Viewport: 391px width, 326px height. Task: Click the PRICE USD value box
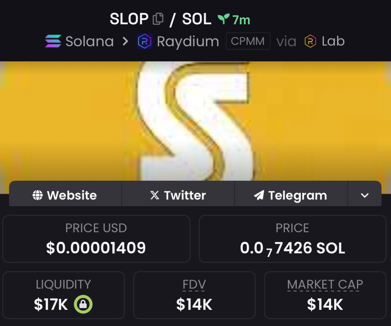[x=96, y=239]
